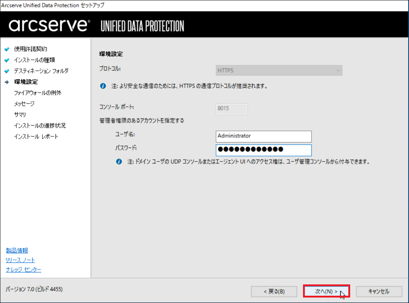409x303 pixels.
Task: Click the < 戻る(B) button
Action: point(274,292)
